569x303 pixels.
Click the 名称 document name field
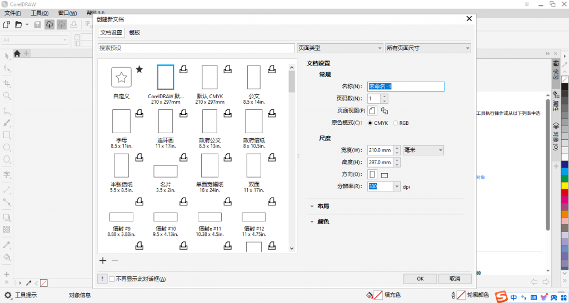(x=406, y=86)
